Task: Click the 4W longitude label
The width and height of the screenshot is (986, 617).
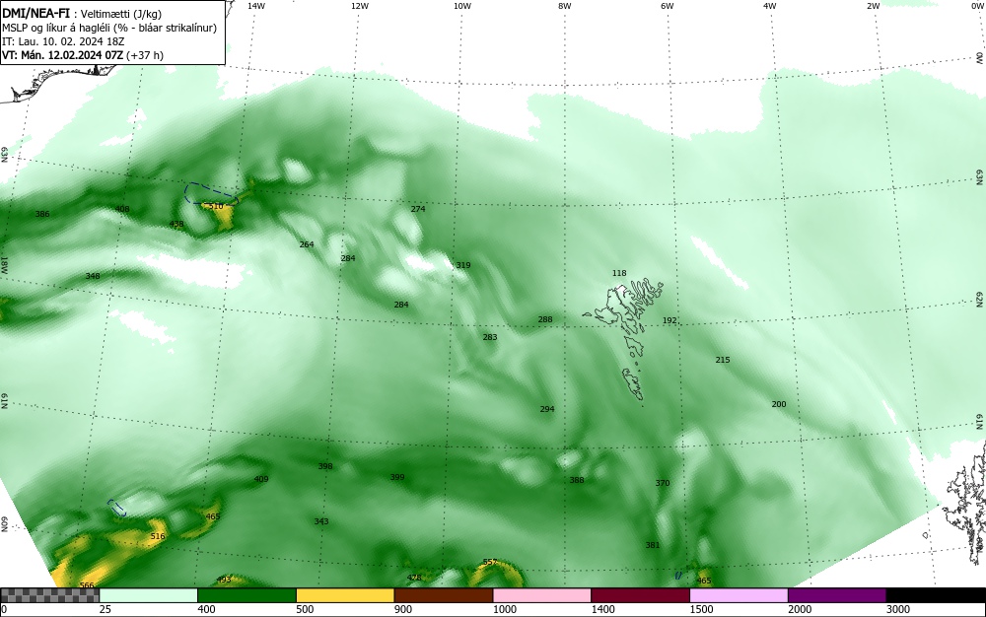Action: pos(770,6)
